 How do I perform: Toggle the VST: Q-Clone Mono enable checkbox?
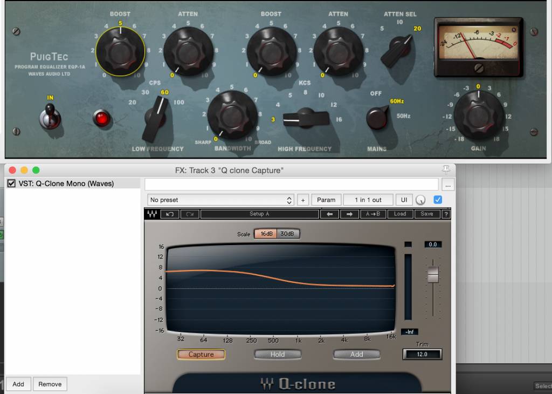click(x=11, y=184)
